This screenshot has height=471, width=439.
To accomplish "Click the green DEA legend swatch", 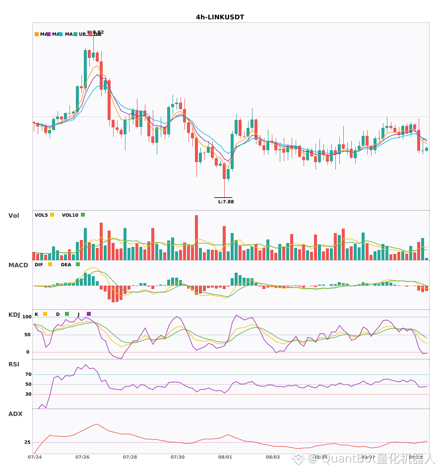I will (x=78, y=264).
